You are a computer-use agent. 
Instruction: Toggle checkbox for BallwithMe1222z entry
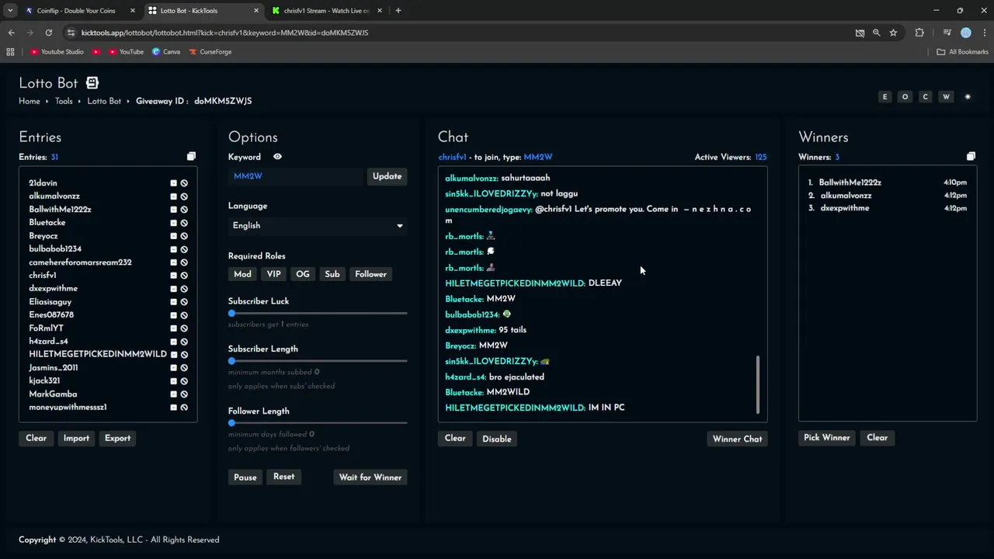click(173, 210)
